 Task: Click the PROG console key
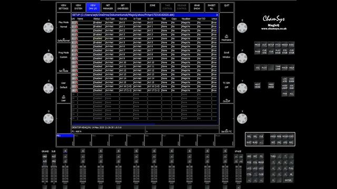tap(257, 45)
